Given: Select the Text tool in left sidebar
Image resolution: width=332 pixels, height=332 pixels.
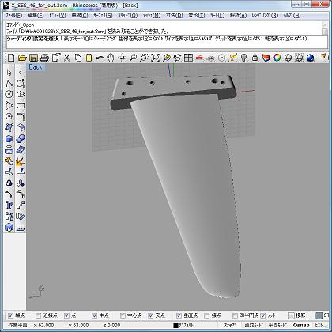Looking at the screenshot, I should click(x=9, y=206).
